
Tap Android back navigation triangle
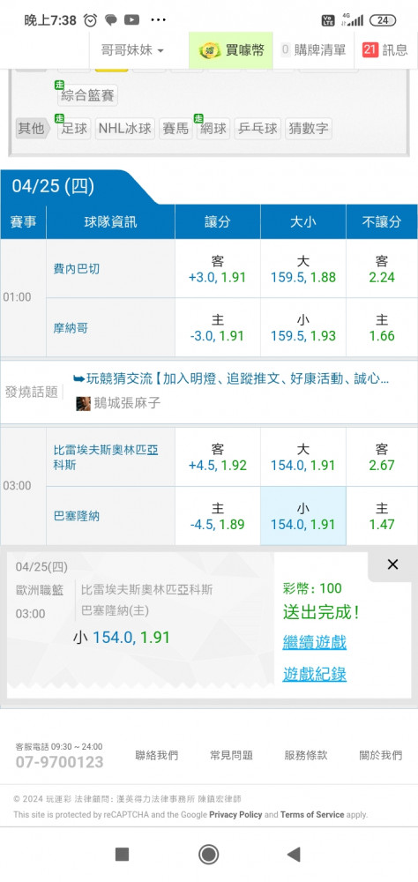[293, 855]
